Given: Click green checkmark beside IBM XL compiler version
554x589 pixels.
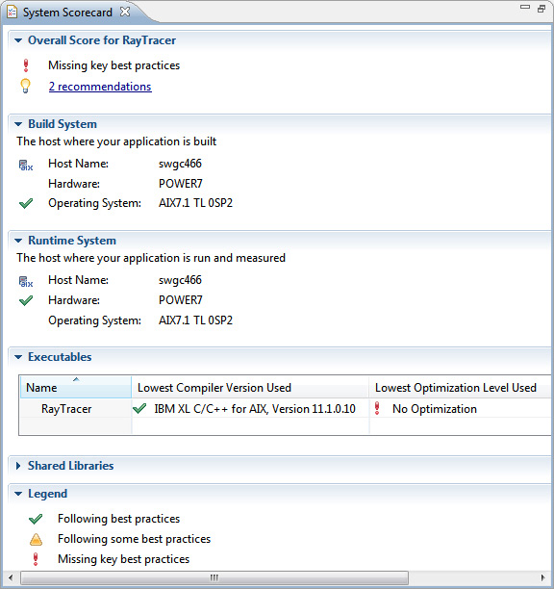Looking at the screenshot, I should [139, 408].
